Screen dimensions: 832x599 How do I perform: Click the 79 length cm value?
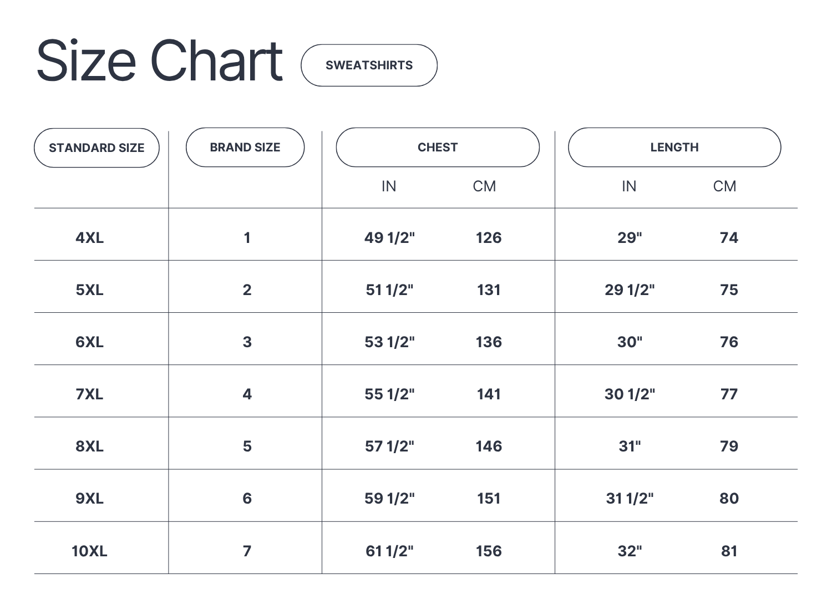pyautogui.click(x=729, y=446)
